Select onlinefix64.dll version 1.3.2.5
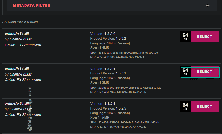 (204, 106)
